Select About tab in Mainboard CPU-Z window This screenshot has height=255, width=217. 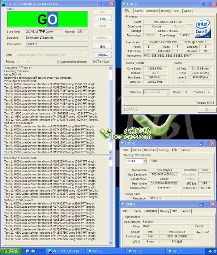pyautogui.click(x=186, y=211)
